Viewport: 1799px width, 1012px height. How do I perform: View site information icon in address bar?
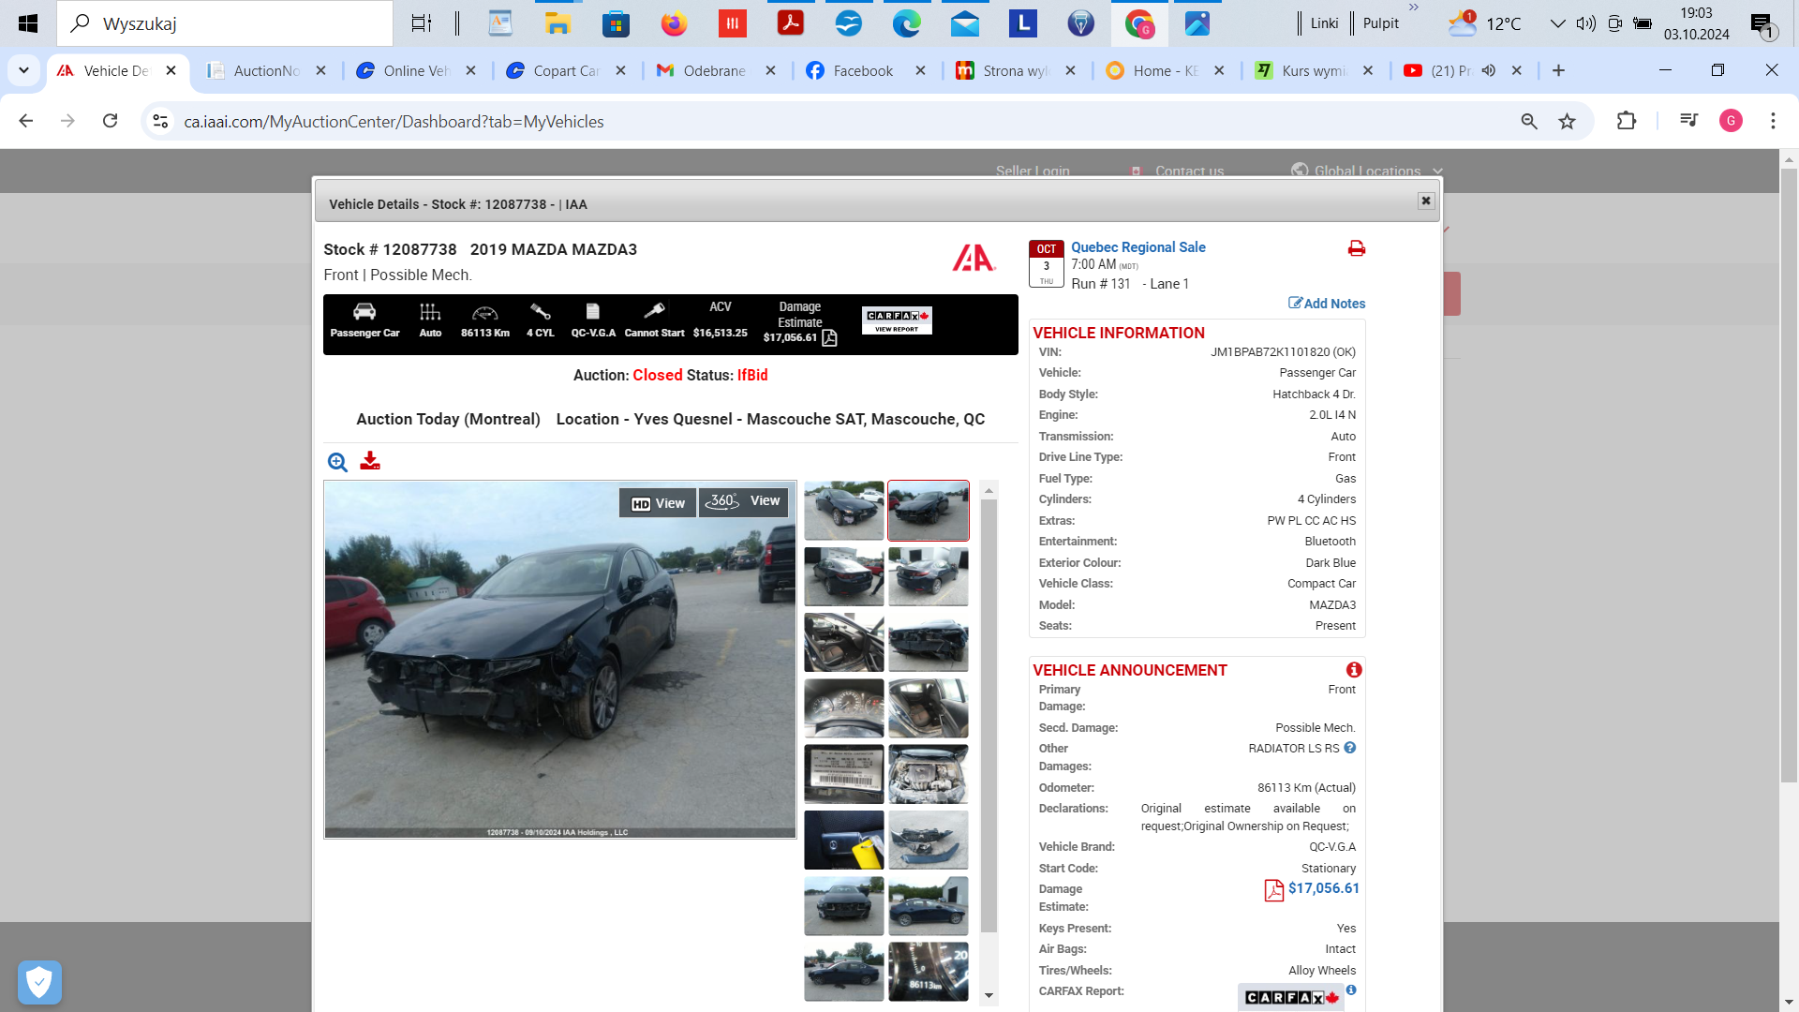(x=160, y=121)
